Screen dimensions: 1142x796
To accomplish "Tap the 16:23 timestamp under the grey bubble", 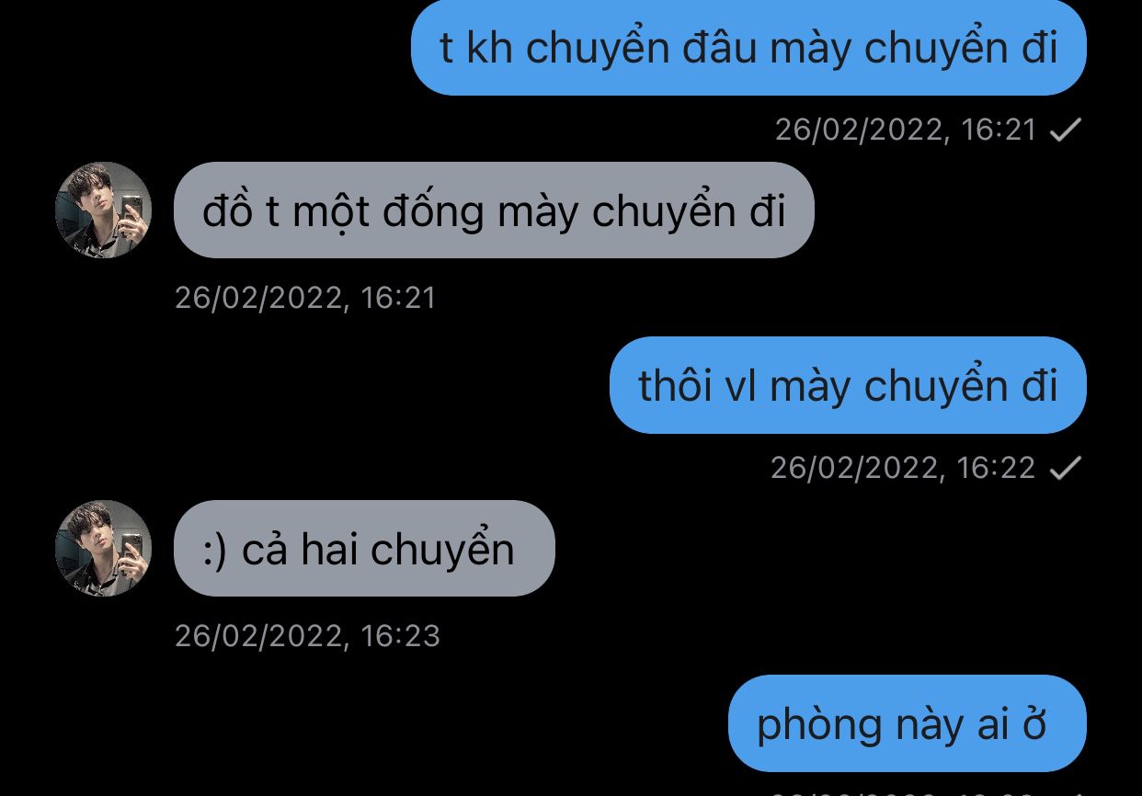I will click(308, 636).
